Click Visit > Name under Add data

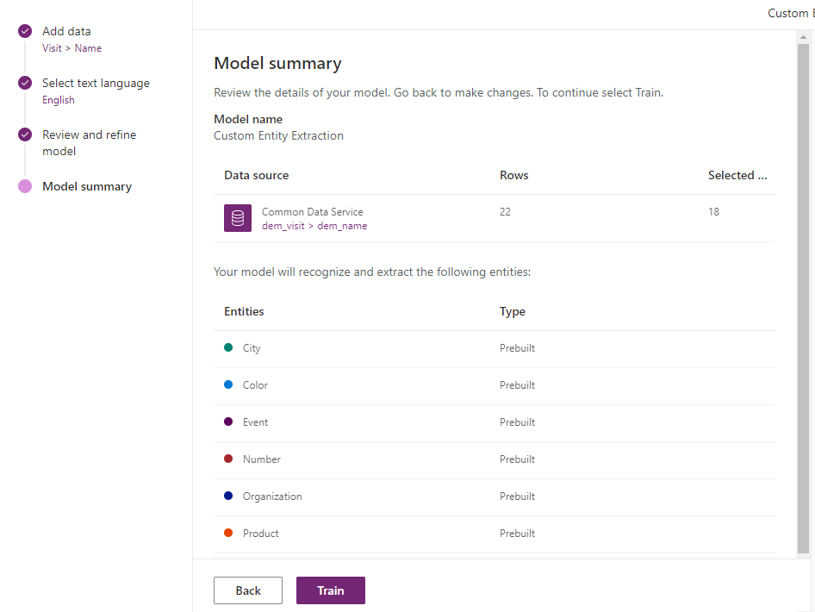pyautogui.click(x=72, y=47)
